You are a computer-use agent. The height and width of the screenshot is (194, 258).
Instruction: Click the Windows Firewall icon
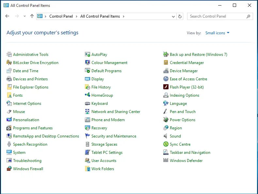(x=9, y=169)
